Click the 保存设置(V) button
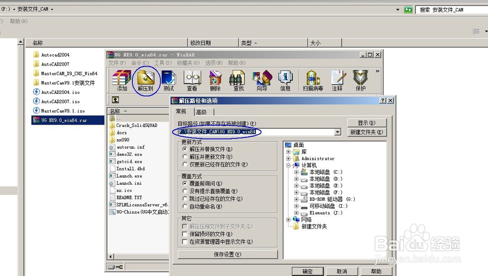488x276 pixels. (x=227, y=255)
